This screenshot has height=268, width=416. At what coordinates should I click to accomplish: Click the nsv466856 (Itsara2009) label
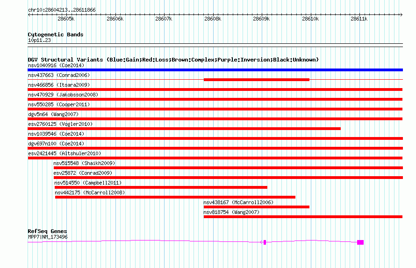click(59, 85)
